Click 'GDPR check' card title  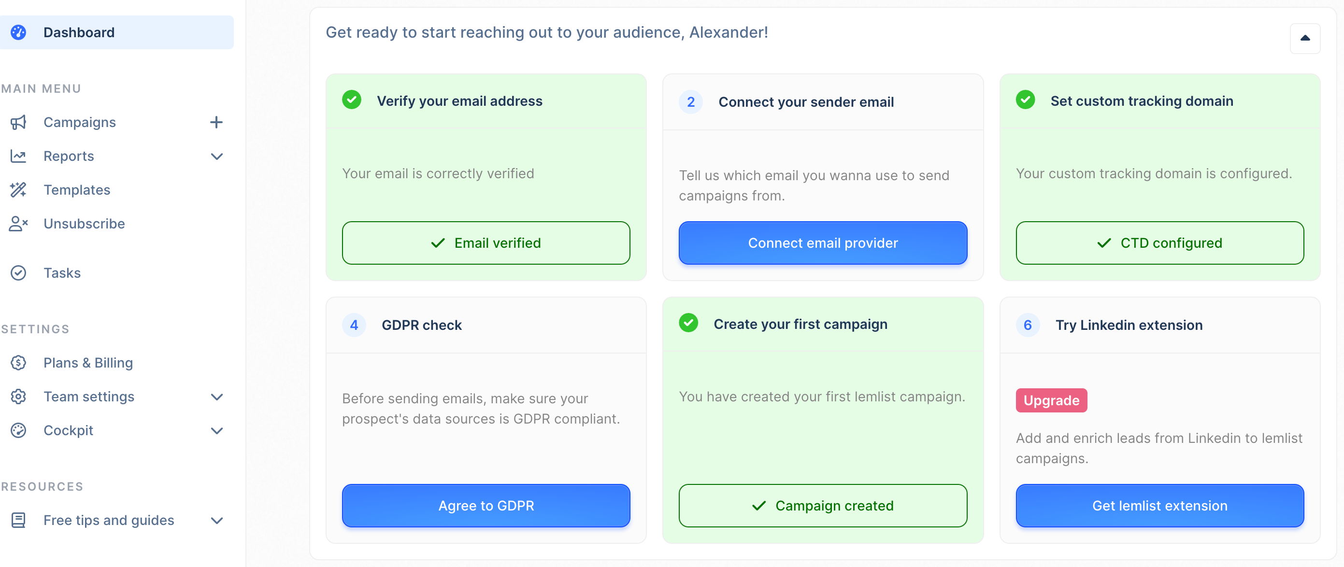[x=422, y=326]
